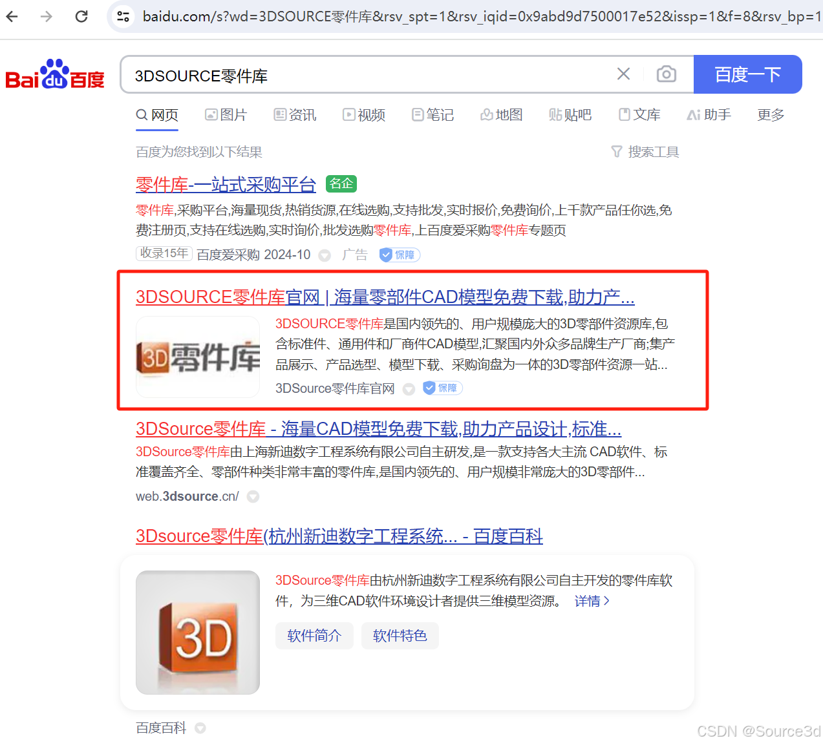Click 保障 badge beside 3DSource零件库官网
This screenshot has width=823, height=745.
(x=443, y=388)
